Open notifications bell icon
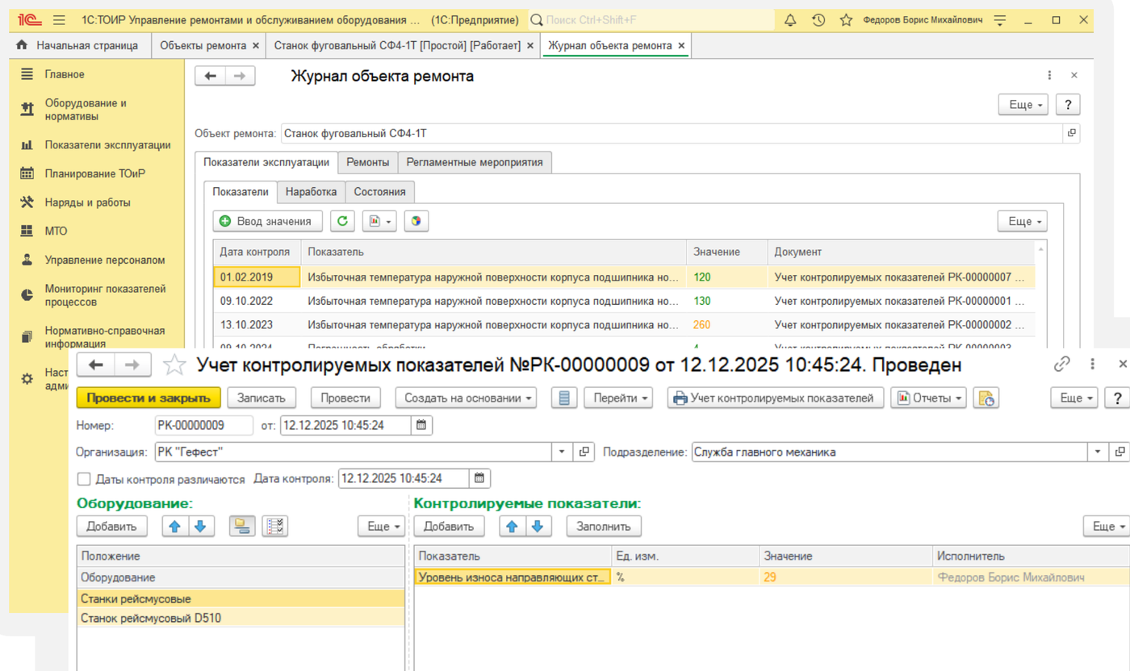 [790, 20]
